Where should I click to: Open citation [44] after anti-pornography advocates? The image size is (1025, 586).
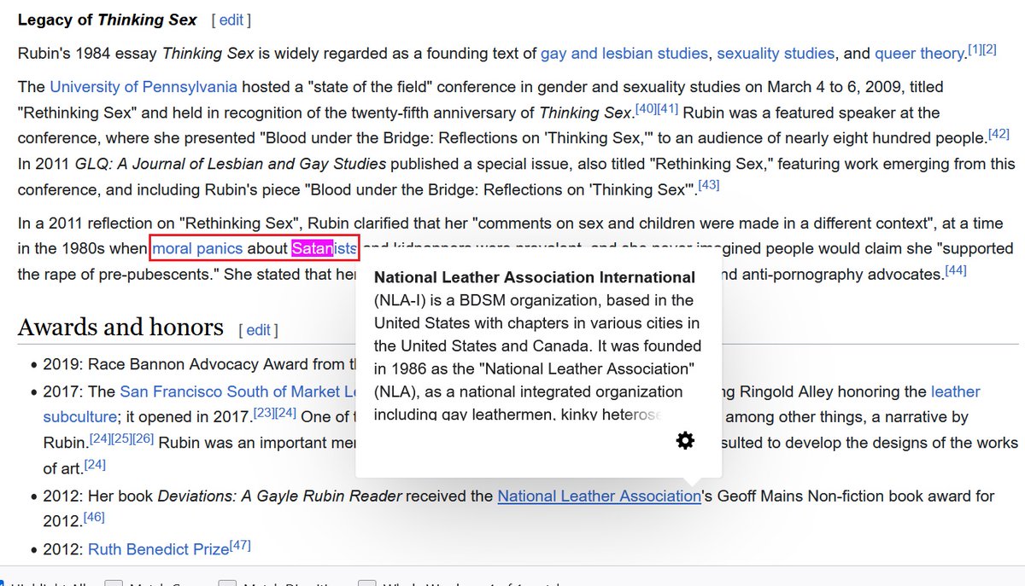click(956, 270)
